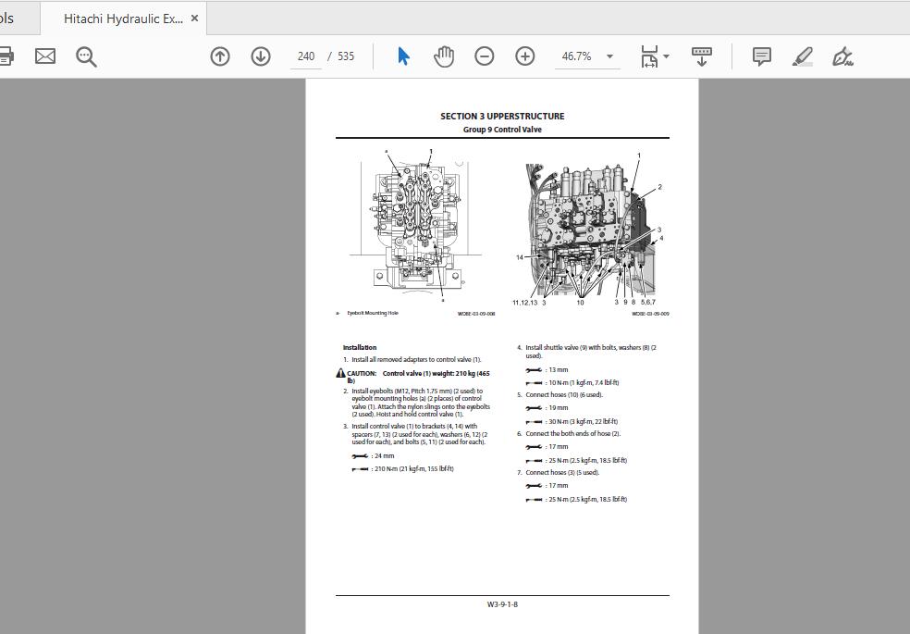Image resolution: width=910 pixels, height=634 pixels.
Task: Click step 5 Connect hoses (10) text
Action: [x=560, y=395]
